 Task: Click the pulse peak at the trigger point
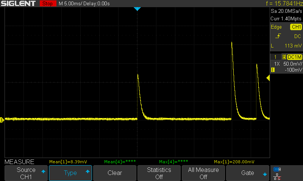tap(137, 75)
